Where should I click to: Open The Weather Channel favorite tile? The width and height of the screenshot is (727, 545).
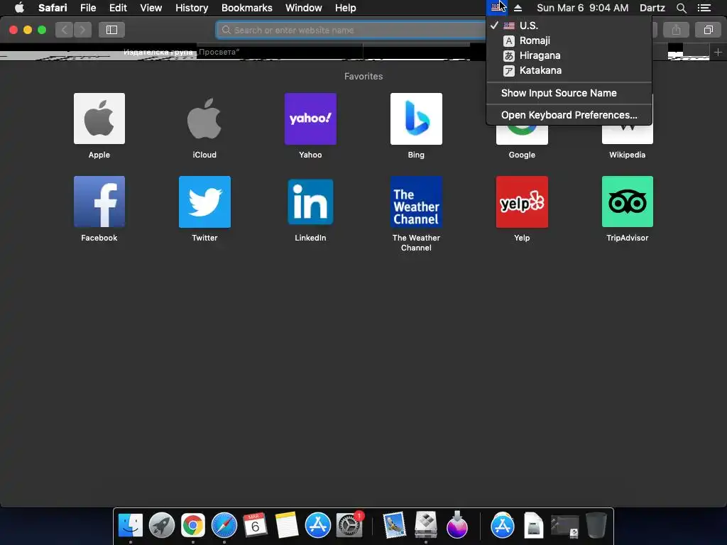point(416,202)
